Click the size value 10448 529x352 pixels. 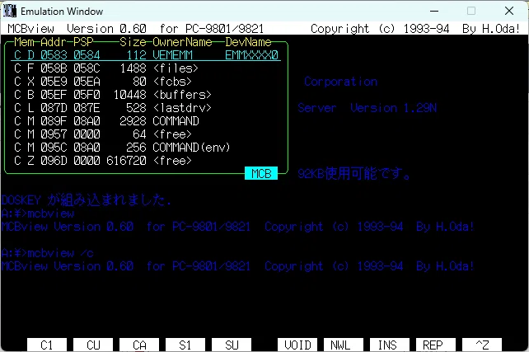click(129, 95)
